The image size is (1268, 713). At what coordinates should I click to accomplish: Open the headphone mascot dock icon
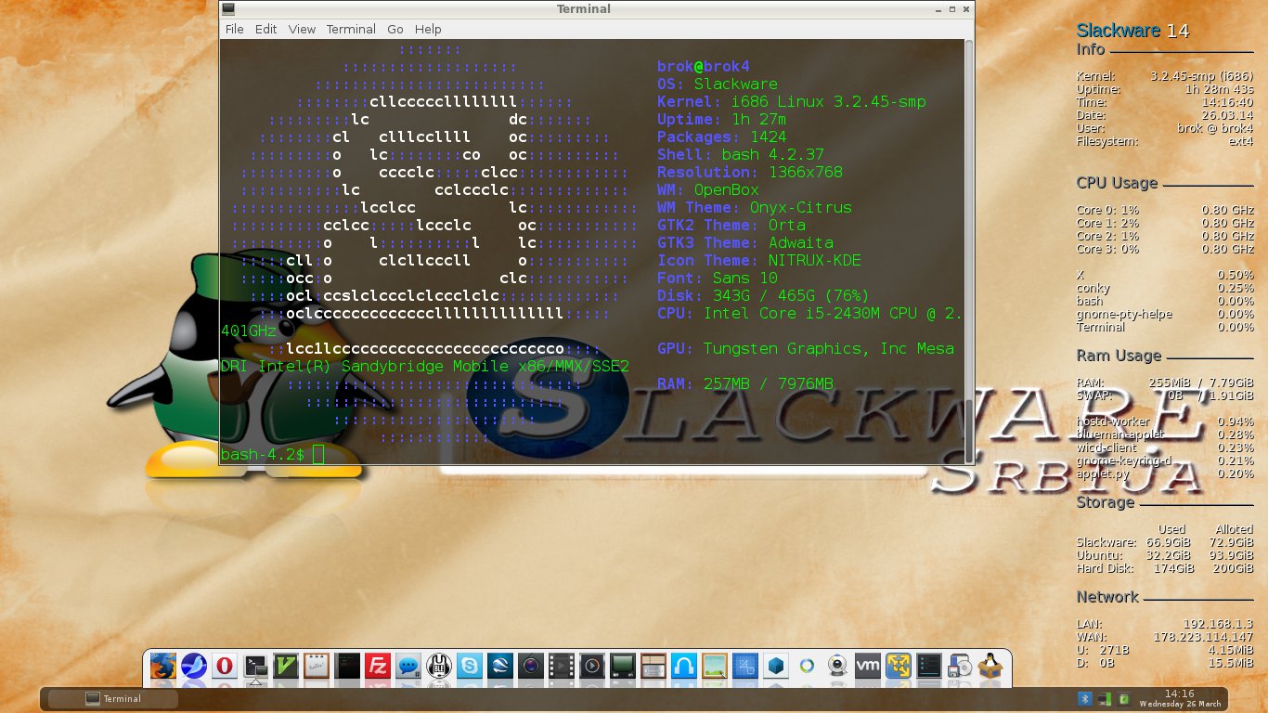point(439,666)
